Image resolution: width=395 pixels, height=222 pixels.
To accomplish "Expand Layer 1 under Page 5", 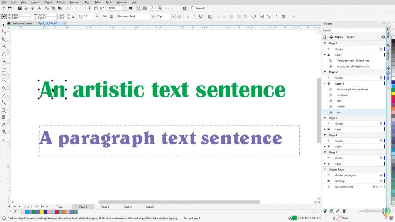I will [x=325, y=164].
